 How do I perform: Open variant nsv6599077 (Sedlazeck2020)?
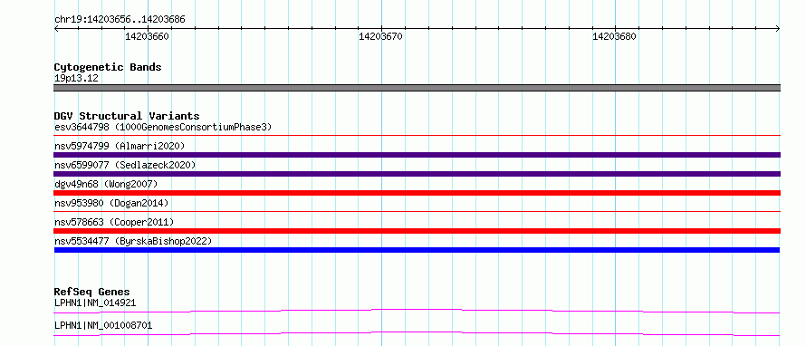click(x=125, y=165)
